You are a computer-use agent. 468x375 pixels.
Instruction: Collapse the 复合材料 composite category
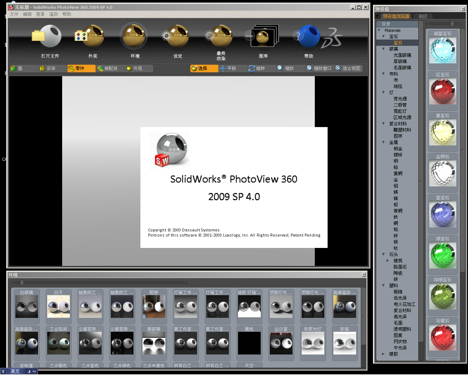[384, 124]
